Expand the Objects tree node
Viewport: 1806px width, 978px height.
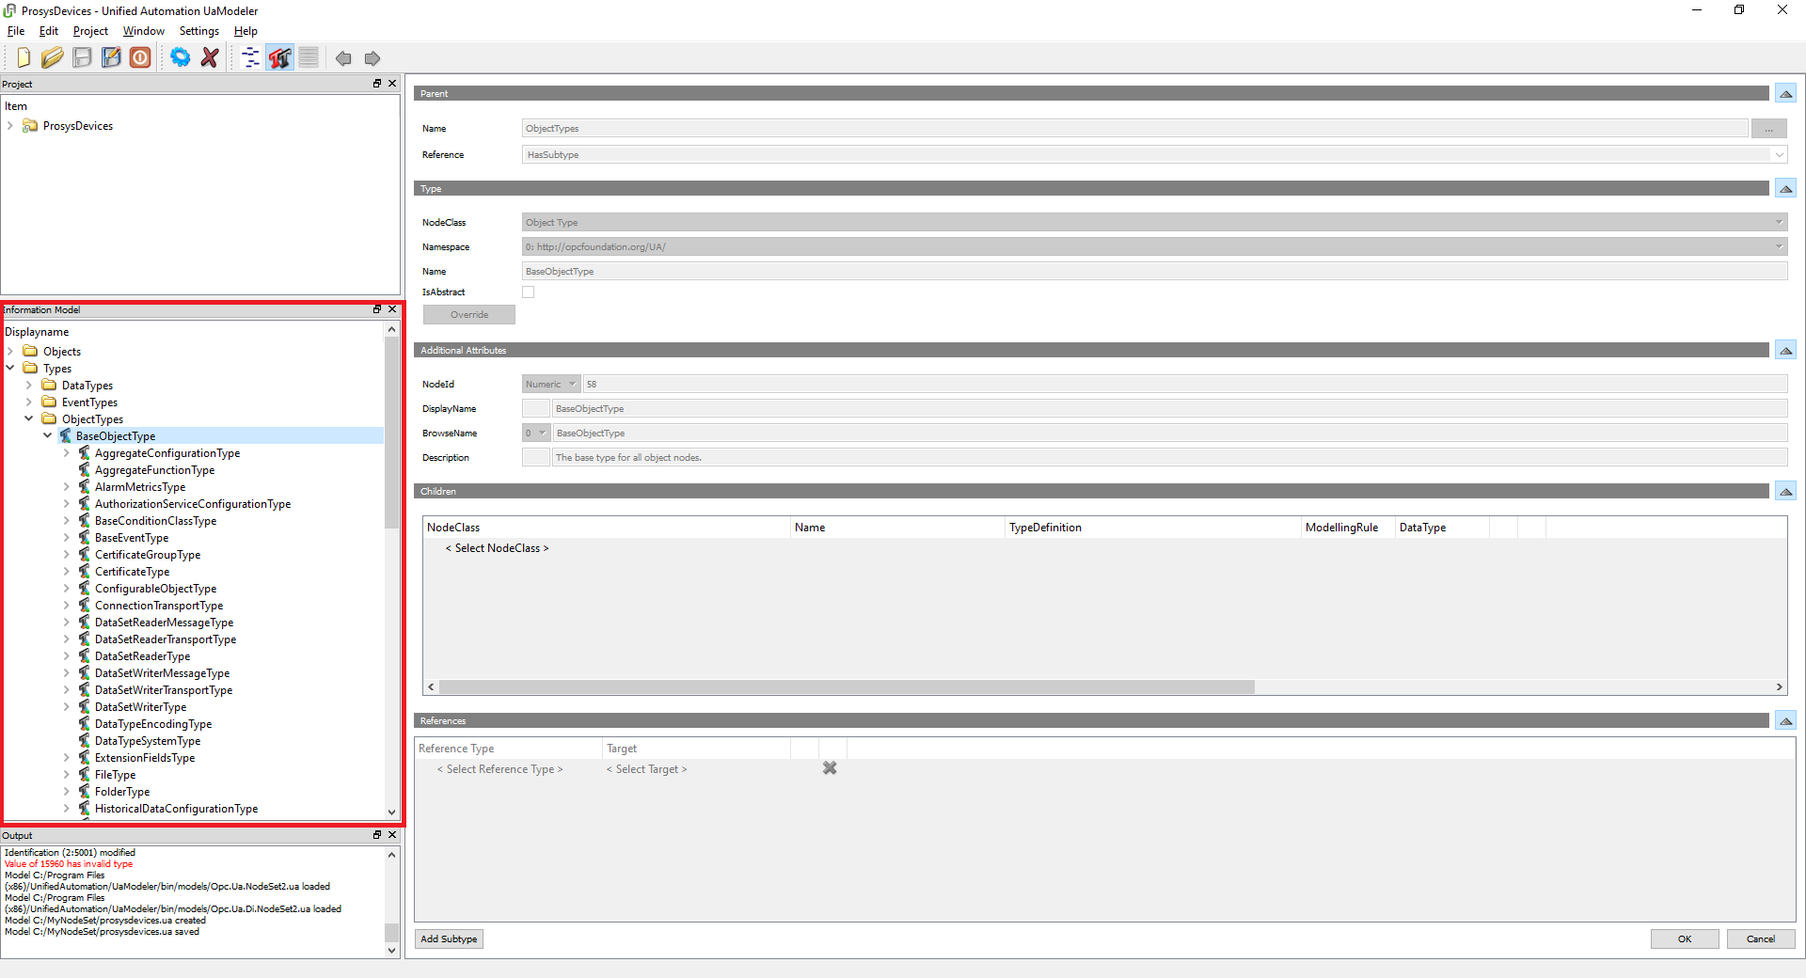point(10,352)
